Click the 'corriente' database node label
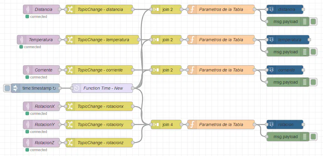This screenshot has width=323, height=156. (286, 70)
